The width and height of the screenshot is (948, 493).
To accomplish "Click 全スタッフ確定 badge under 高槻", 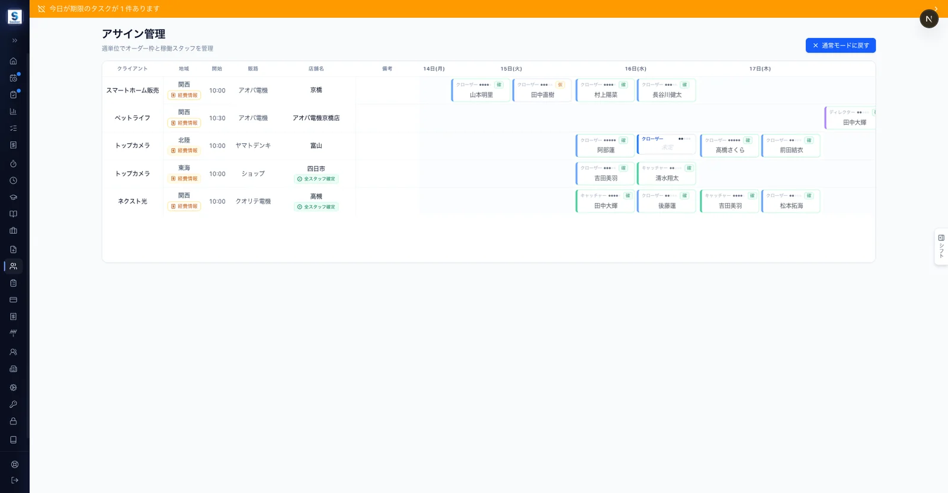I will click(316, 207).
